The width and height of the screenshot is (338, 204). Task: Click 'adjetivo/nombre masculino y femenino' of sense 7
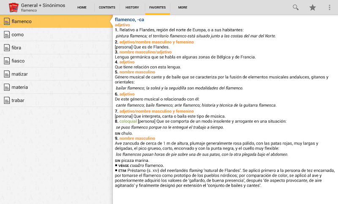pos(156,111)
